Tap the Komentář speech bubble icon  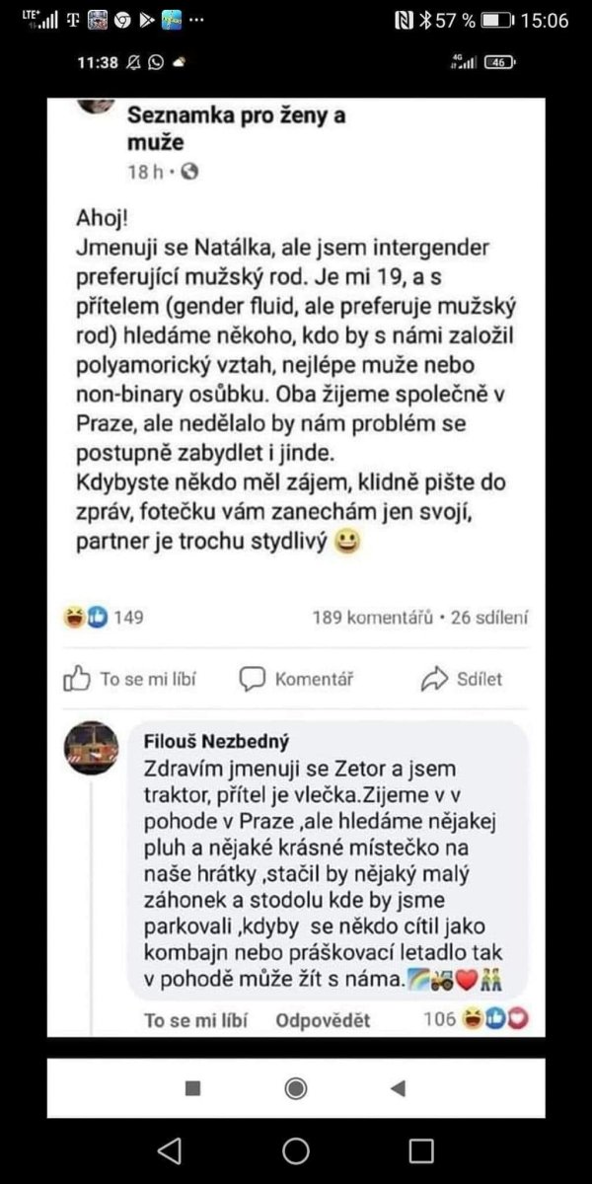[x=253, y=679]
